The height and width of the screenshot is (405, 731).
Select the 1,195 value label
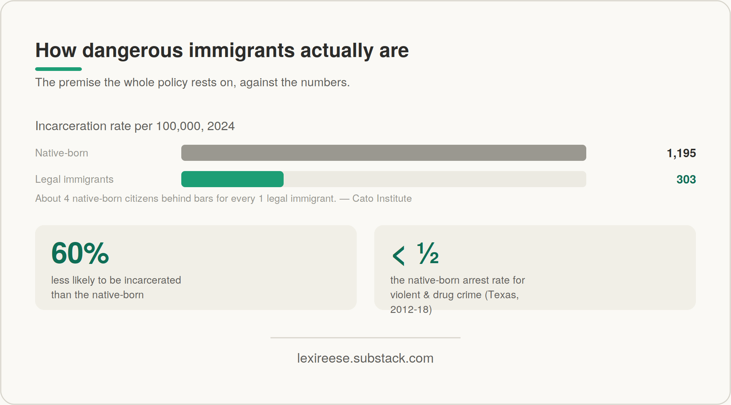pyautogui.click(x=681, y=153)
